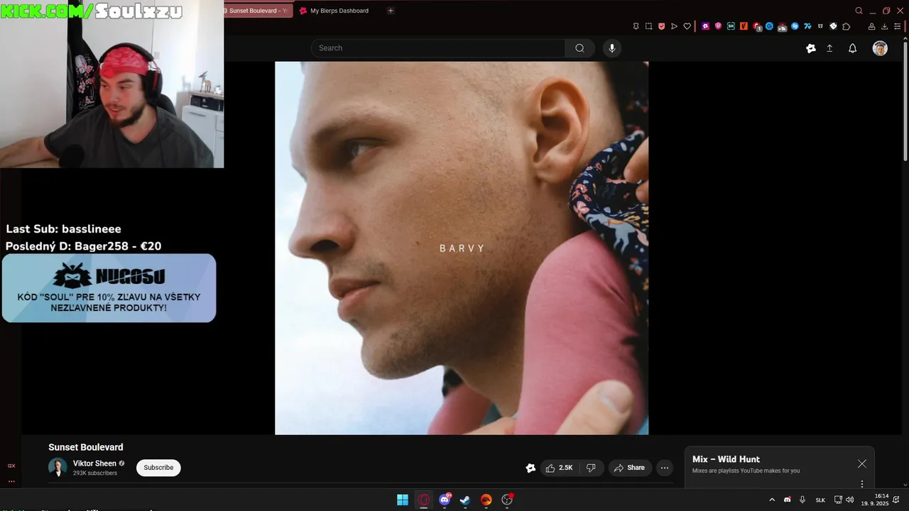Viewport: 909px width, 511px height.
Task: Open Opera profile account icon
Action: coord(871,26)
